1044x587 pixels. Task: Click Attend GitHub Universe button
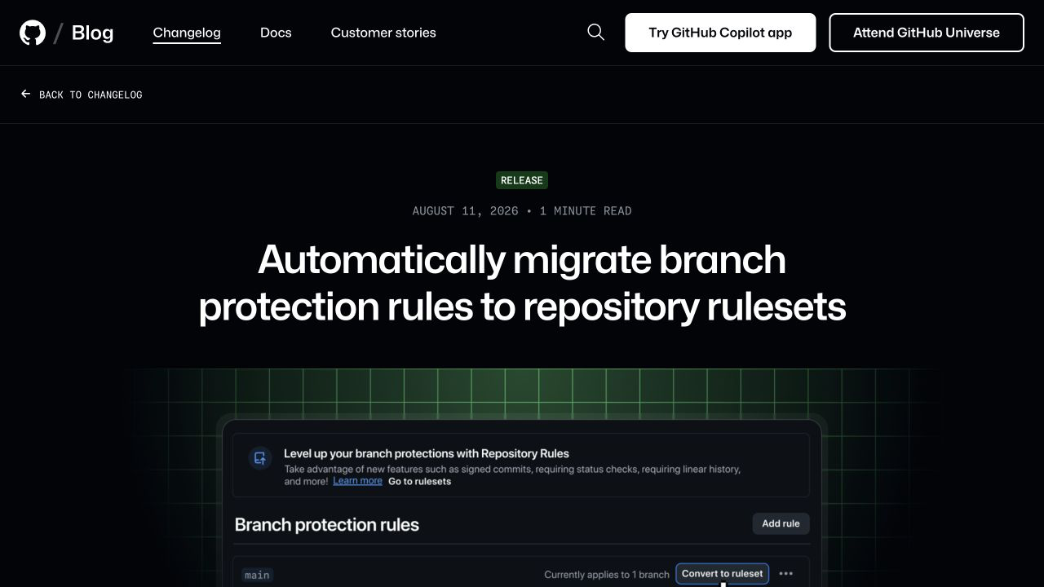(x=927, y=33)
